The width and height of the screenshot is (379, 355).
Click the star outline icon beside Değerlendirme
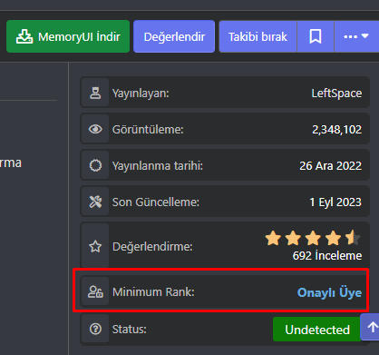95,246
